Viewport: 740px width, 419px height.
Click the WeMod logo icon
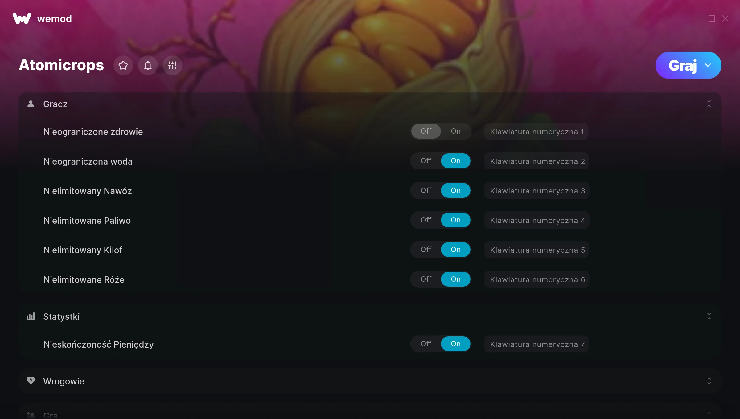click(x=22, y=18)
